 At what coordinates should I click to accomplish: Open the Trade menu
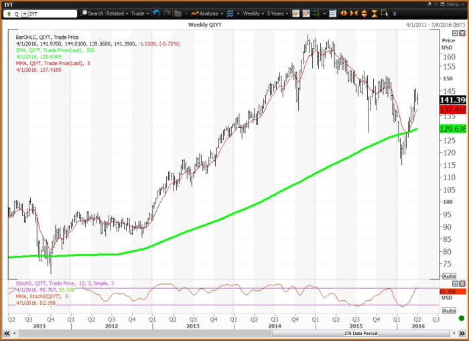point(139,13)
